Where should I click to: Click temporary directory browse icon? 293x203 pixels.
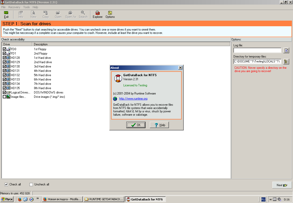point(286,61)
